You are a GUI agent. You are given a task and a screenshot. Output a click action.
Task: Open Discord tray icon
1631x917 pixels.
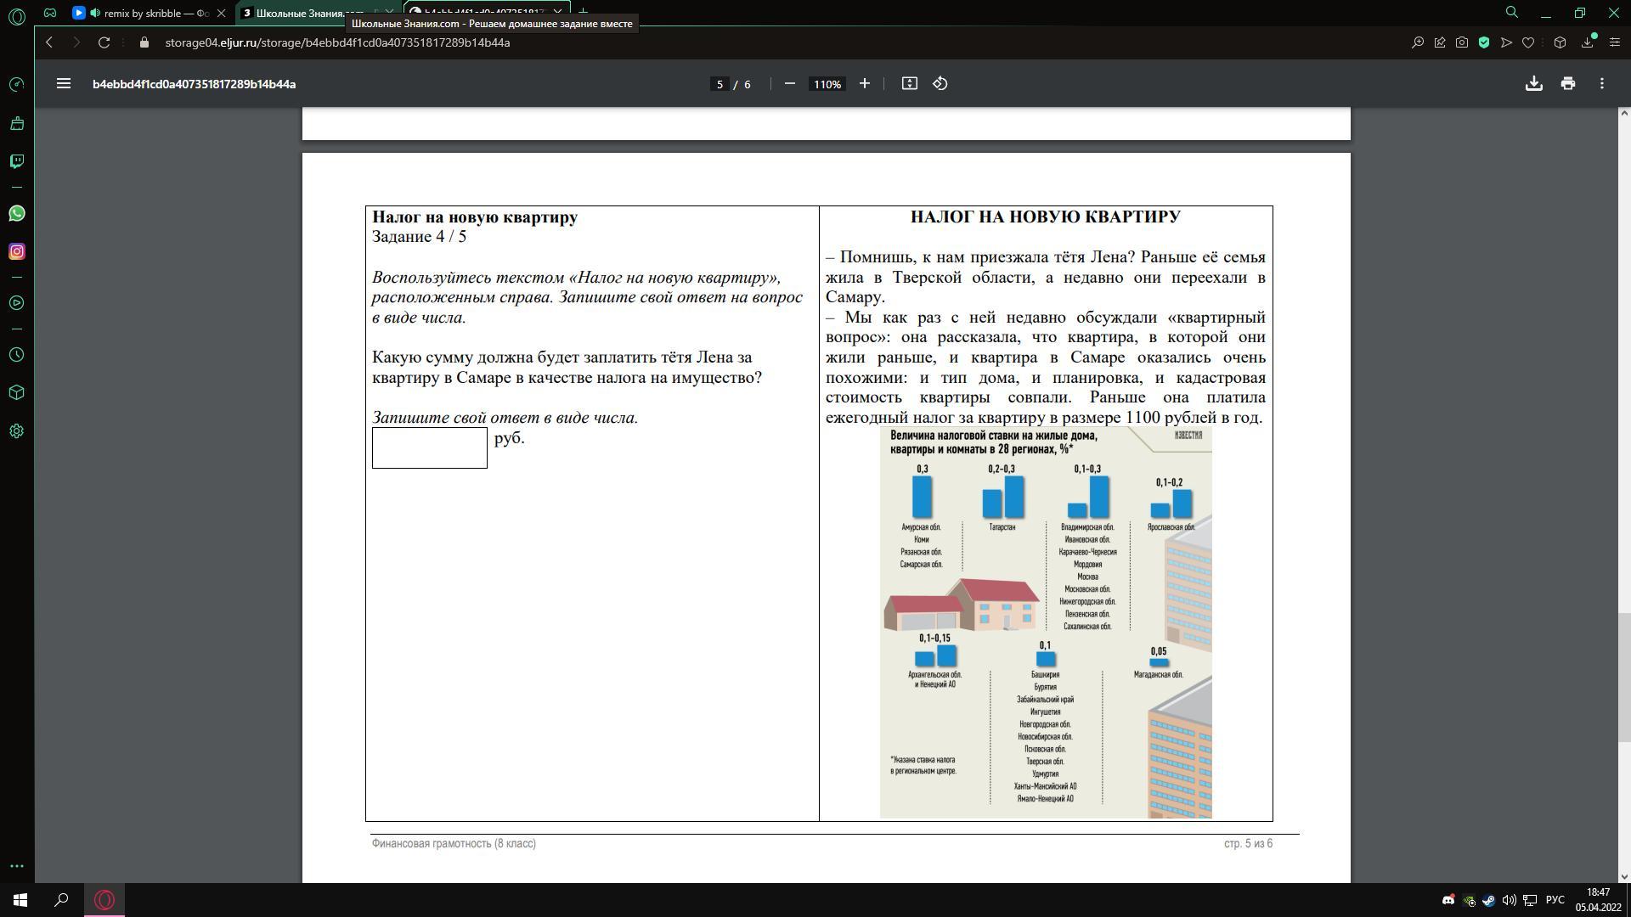click(x=1448, y=900)
